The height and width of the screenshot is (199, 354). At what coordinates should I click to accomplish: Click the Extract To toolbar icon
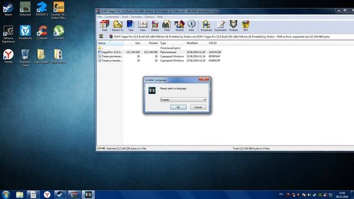(x=118, y=25)
